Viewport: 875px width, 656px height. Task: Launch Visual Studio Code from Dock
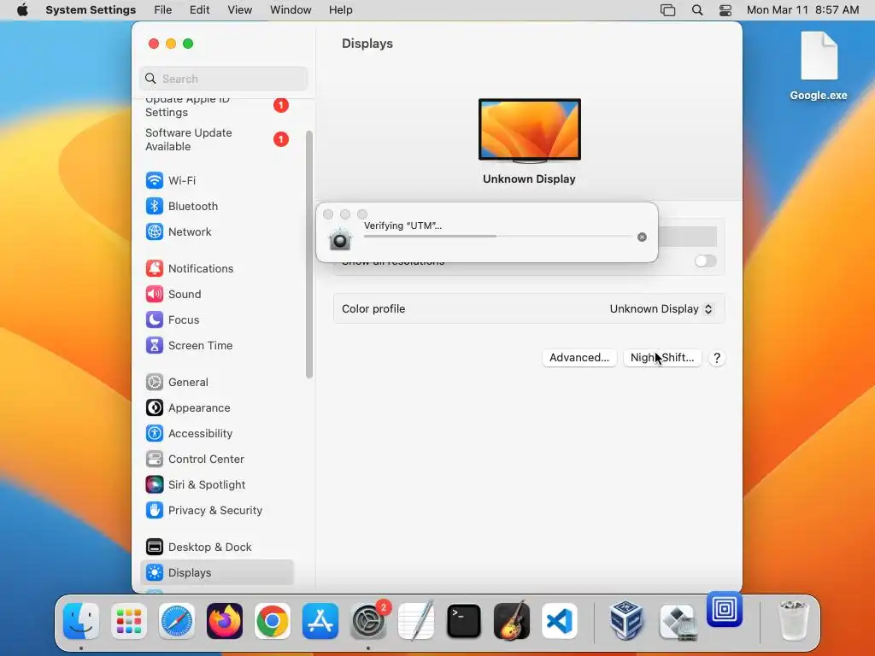560,622
